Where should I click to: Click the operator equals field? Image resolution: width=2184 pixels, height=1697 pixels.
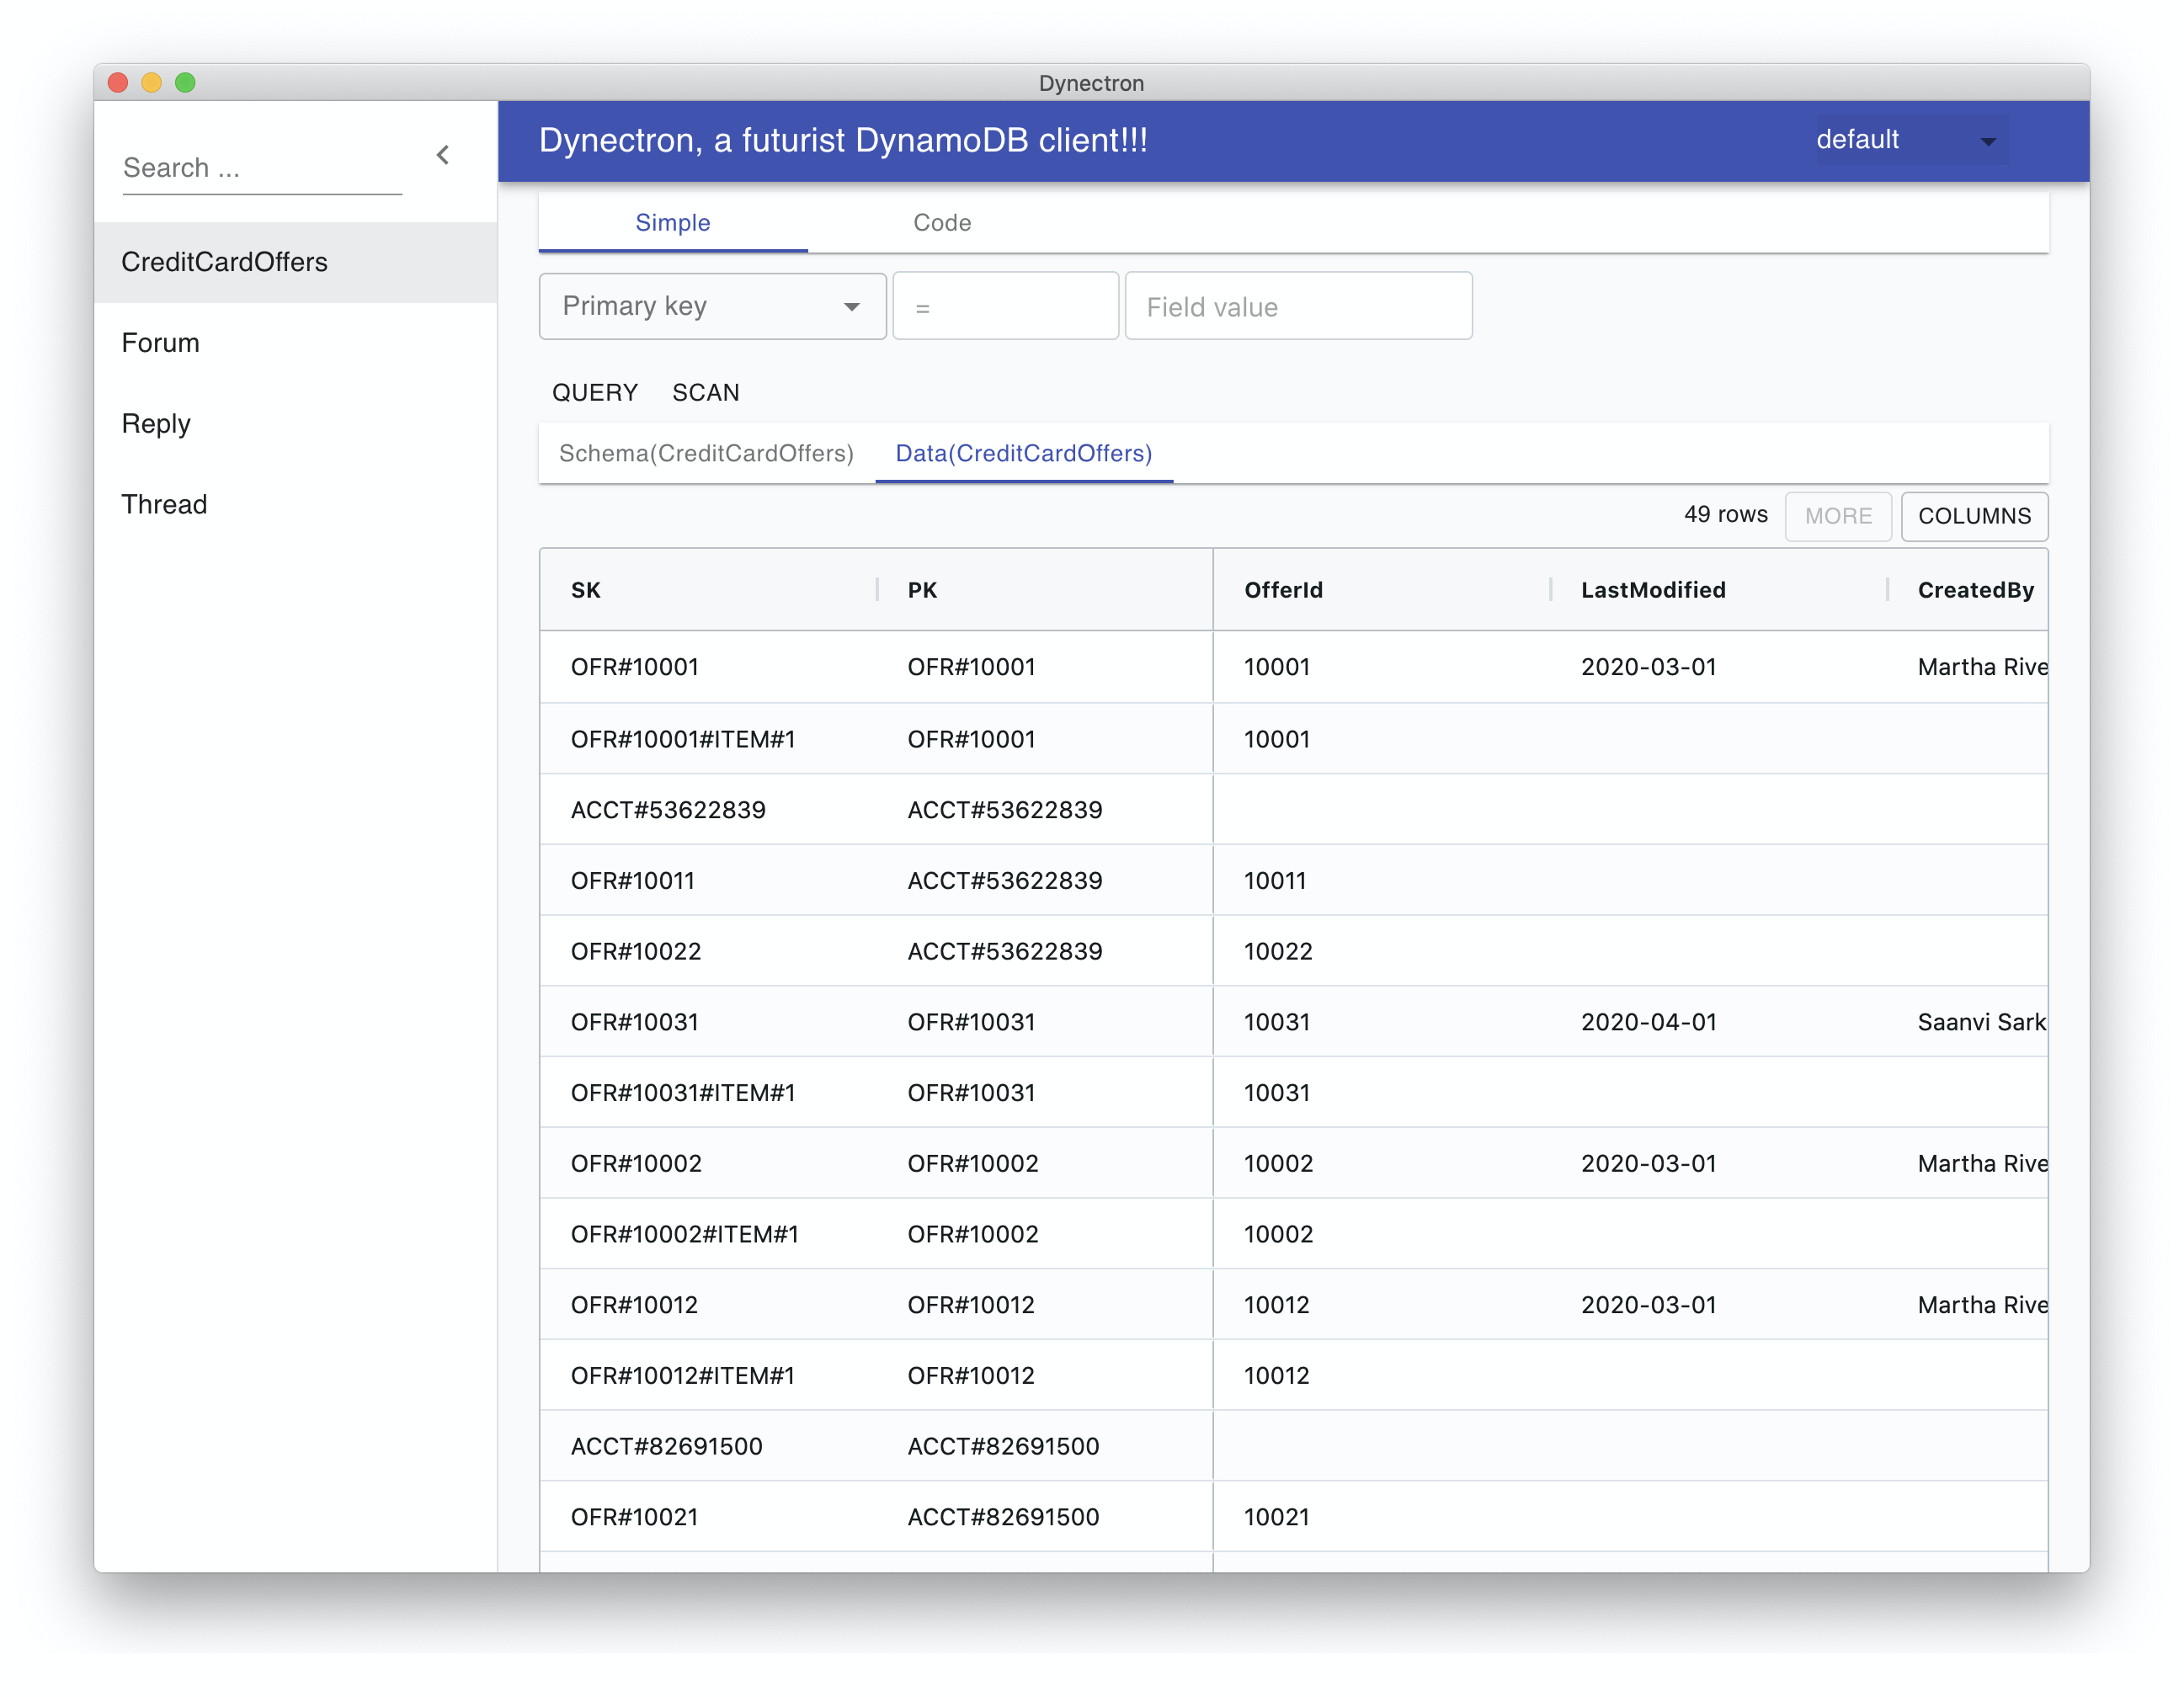pos(1004,307)
